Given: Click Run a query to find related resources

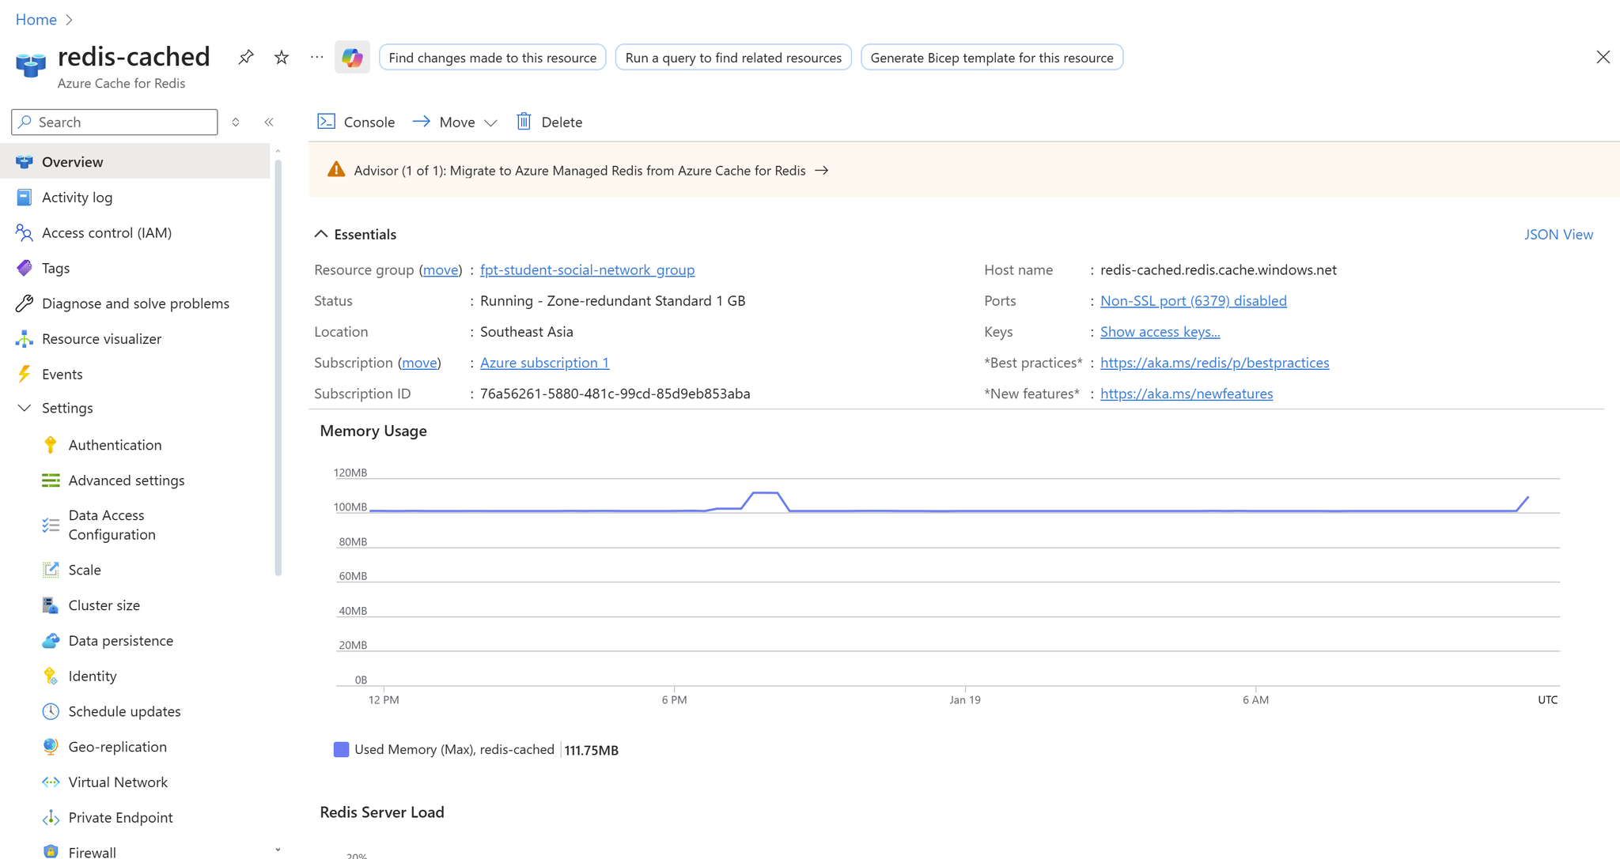Looking at the screenshot, I should click(x=733, y=57).
